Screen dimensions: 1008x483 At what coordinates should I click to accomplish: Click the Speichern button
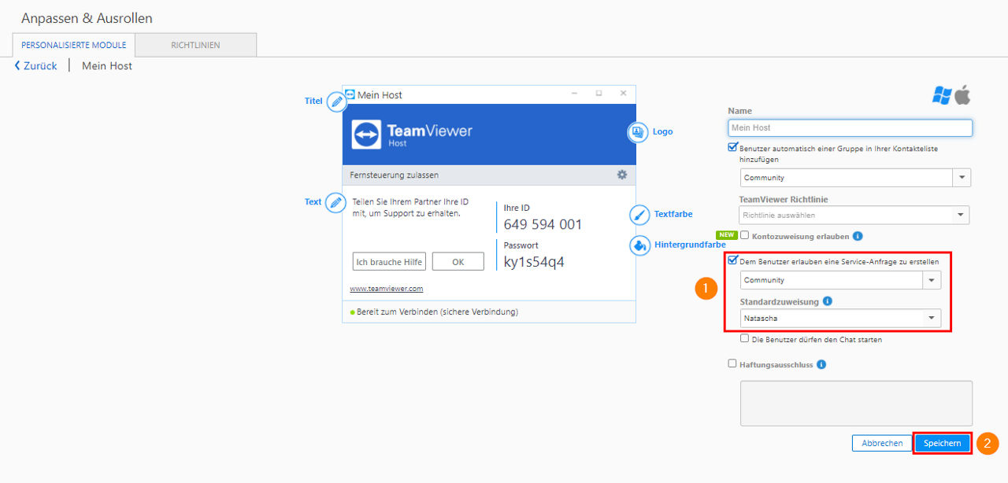click(x=942, y=444)
